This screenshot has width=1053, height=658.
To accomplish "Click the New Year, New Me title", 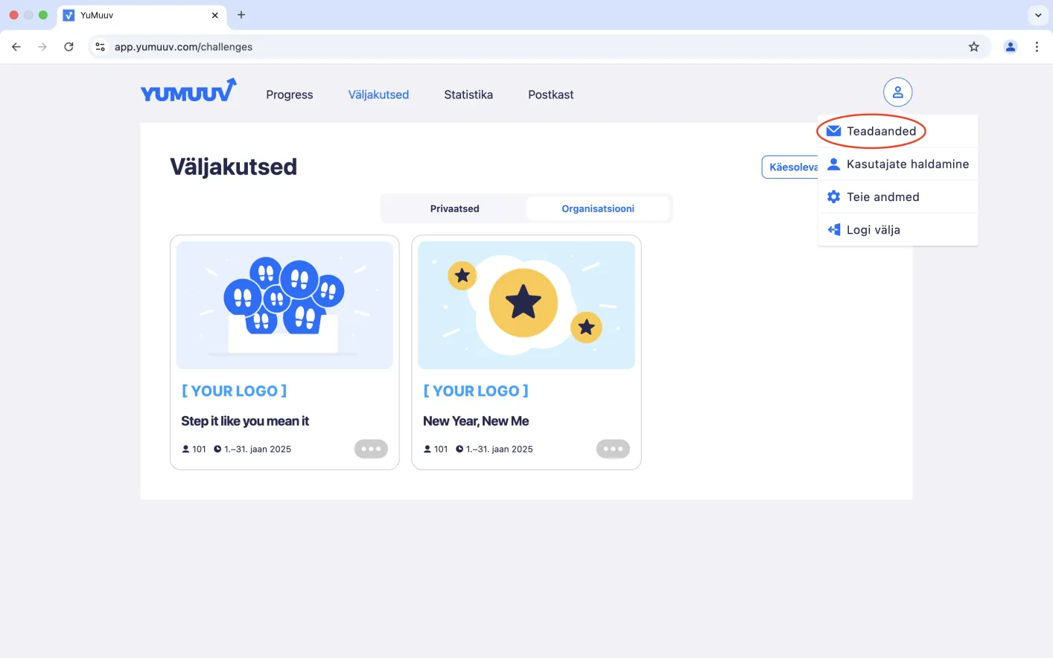I will pos(476,421).
